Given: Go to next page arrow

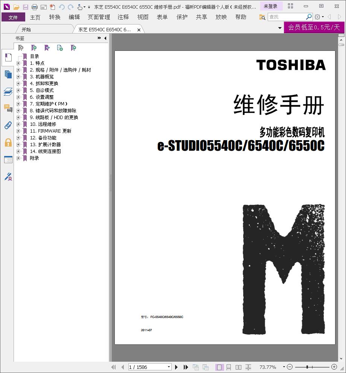Looking at the screenshot, I should point(176,367).
